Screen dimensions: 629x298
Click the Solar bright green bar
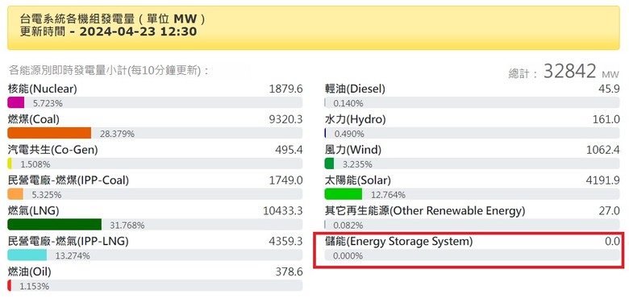(344, 194)
